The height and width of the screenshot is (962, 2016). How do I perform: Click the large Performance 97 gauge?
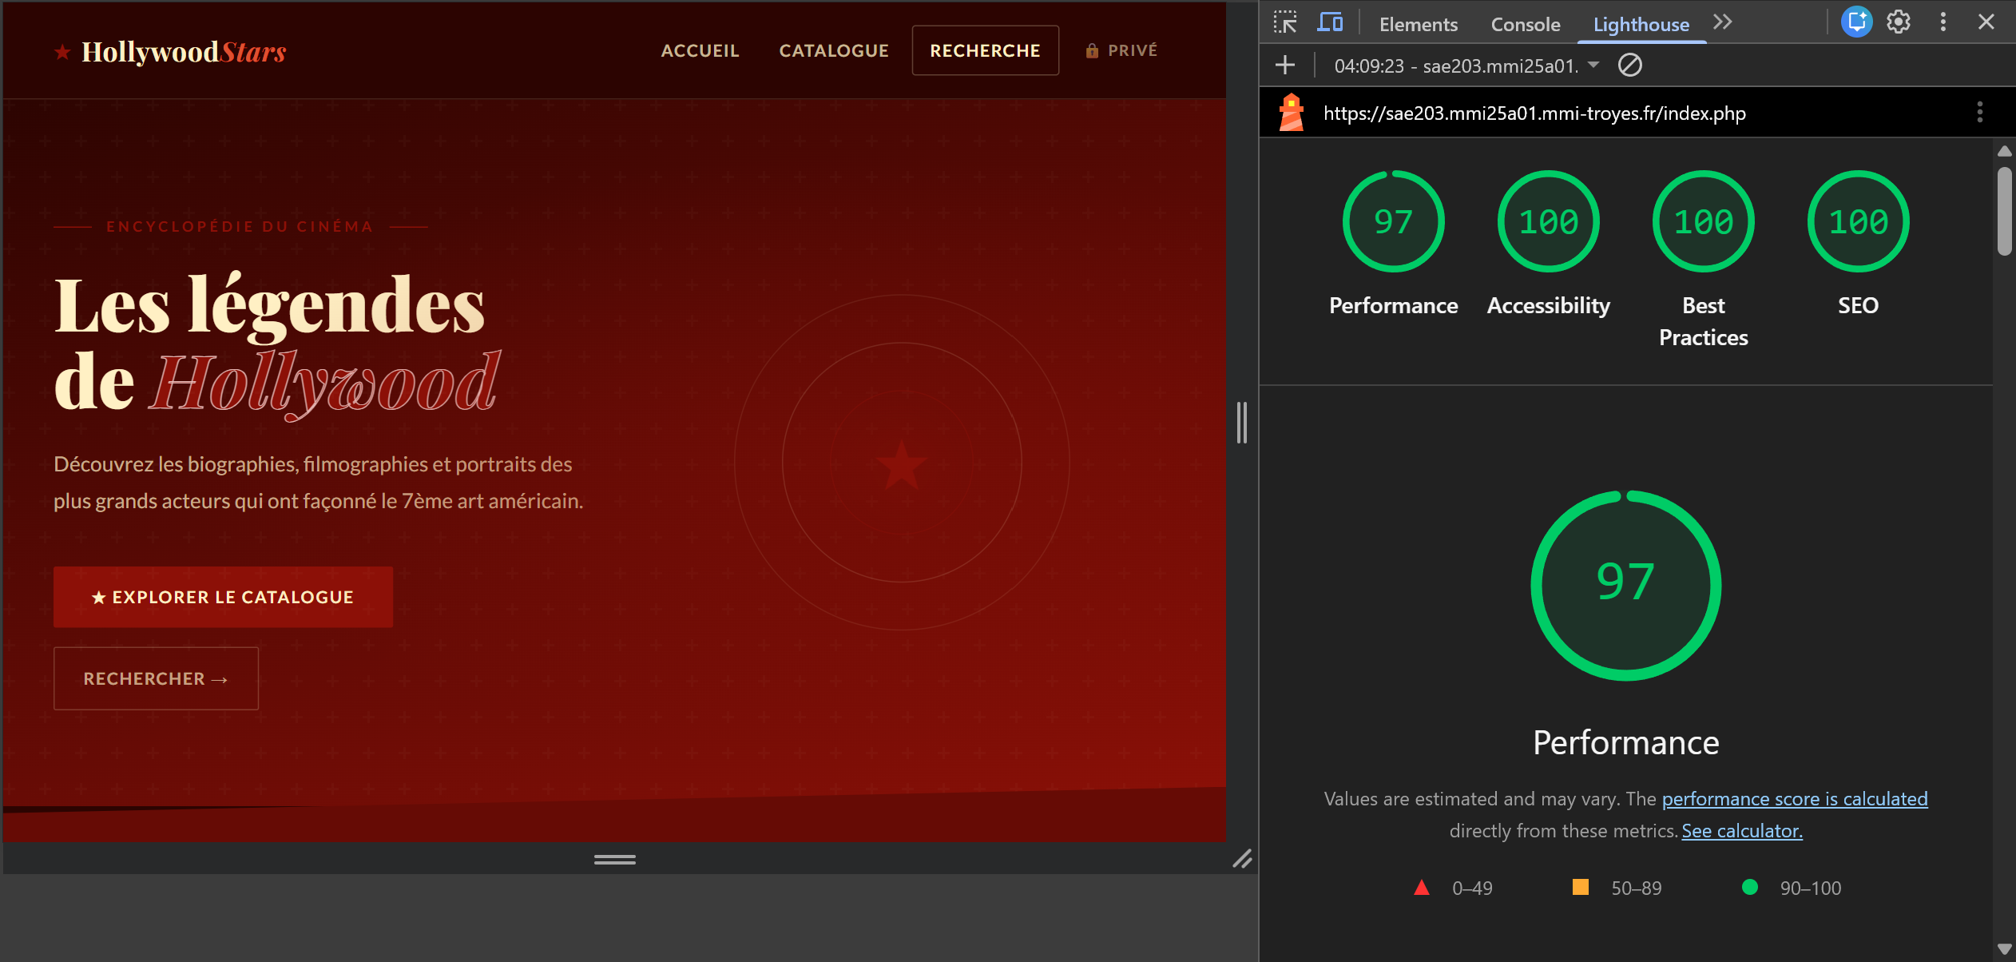[1626, 586]
